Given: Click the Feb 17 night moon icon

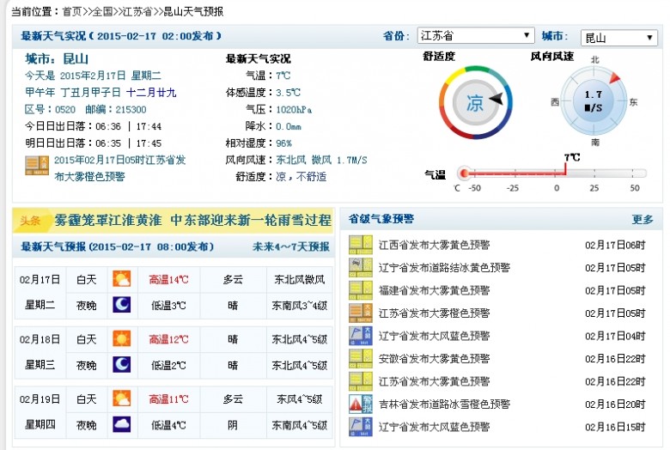Looking at the screenshot, I should click(x=122, y=305).
